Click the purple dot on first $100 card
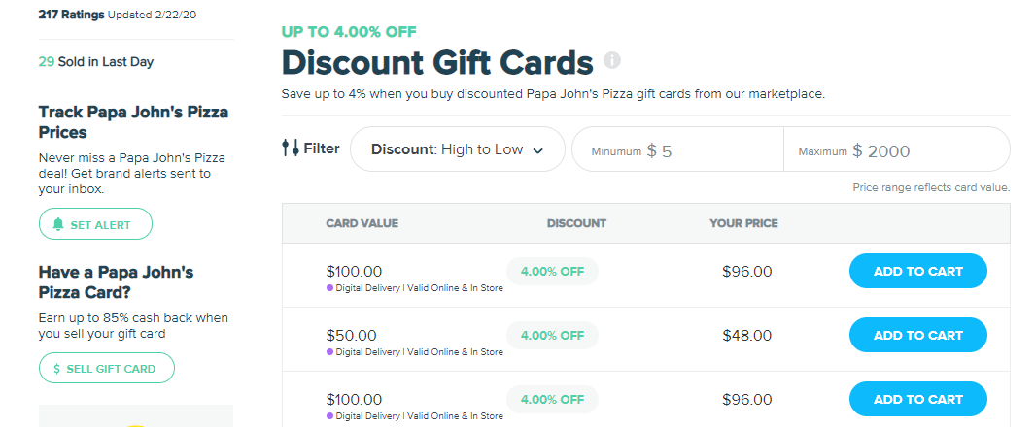Viewport: 1035px width, 427px height. click(x=330, y=288)
